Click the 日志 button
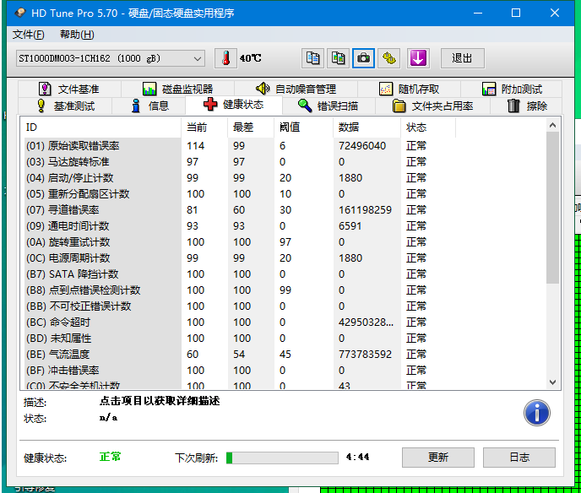581x493 pixels. point(519,458)
